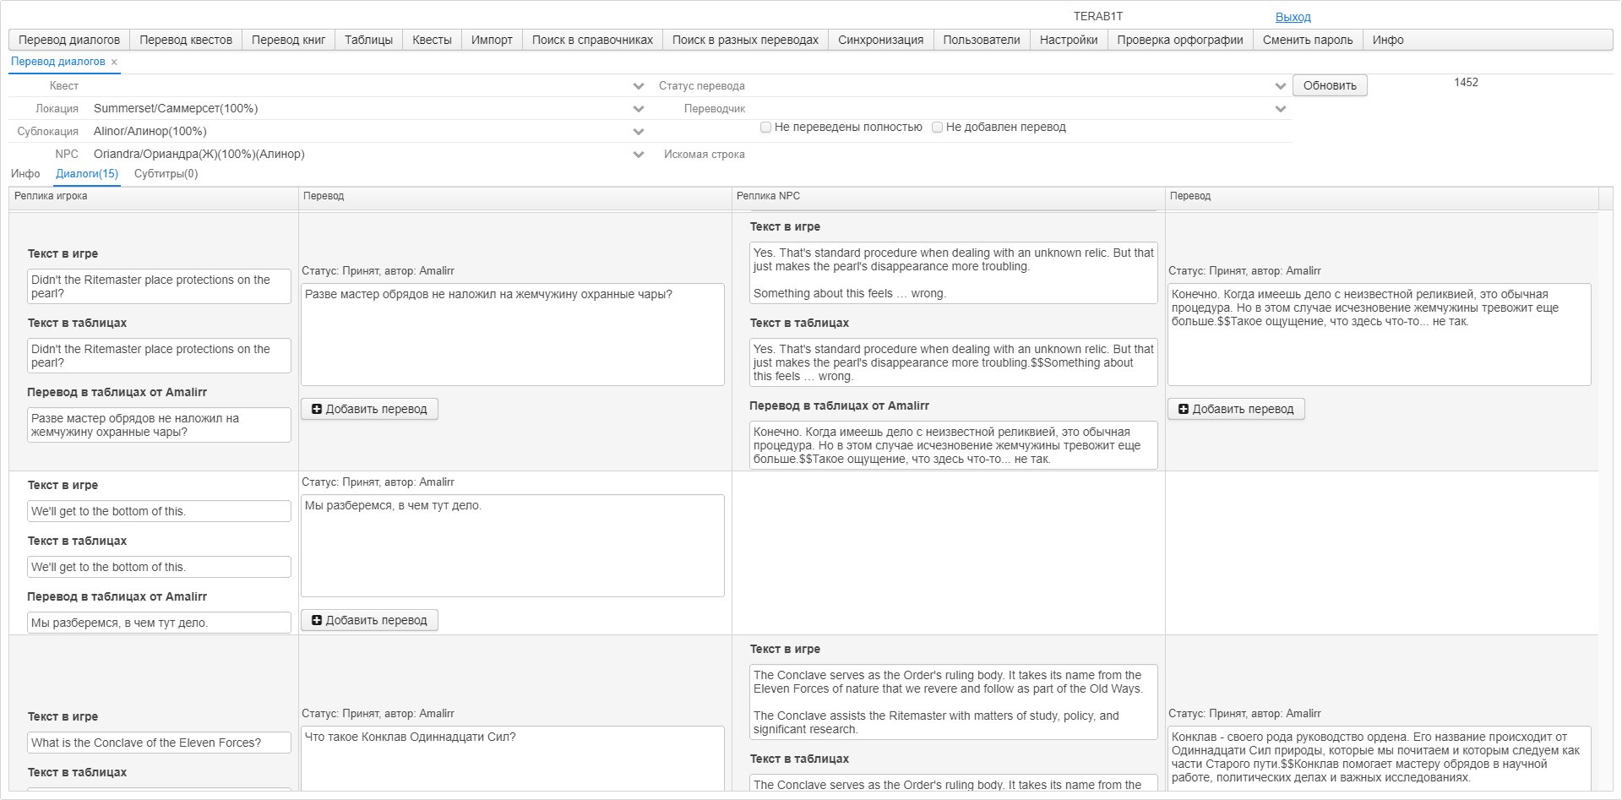Open the Настройки menu item
Viewport: 1622px width, 800px height.
[x=1069, y=40]
